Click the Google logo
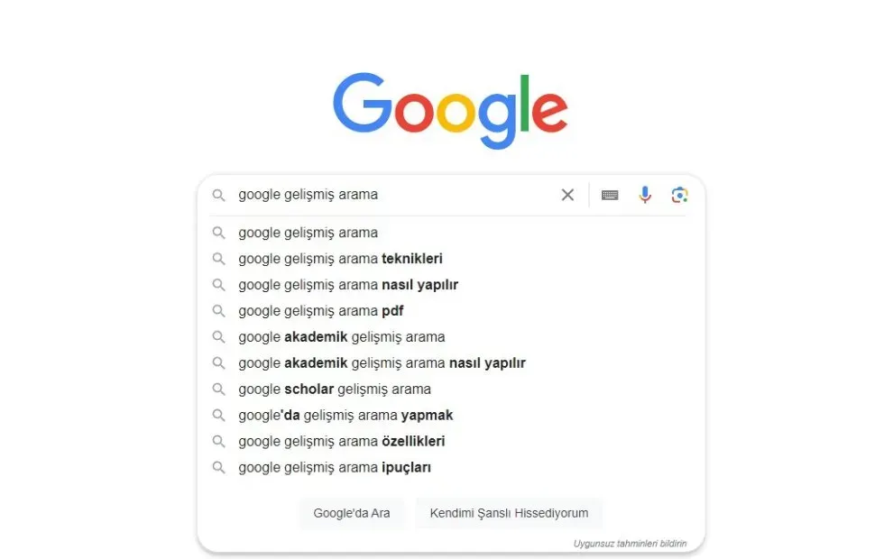The width and height of the screenshot is (893, 559). (x=450, y=110)
